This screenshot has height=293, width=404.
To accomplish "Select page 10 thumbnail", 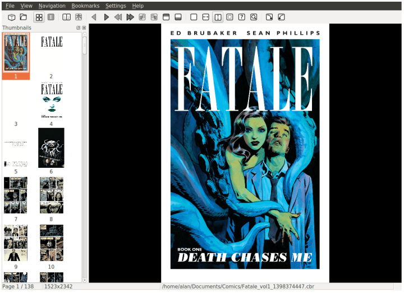I will click(x=52, y=242).
